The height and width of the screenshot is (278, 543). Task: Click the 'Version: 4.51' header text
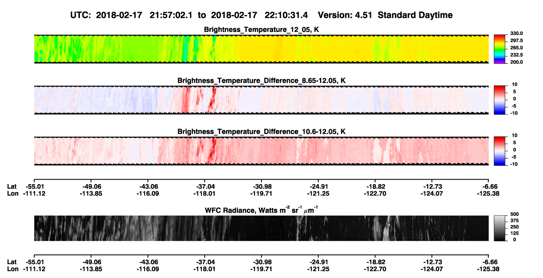pyautogui.click(x=345, y=15)
